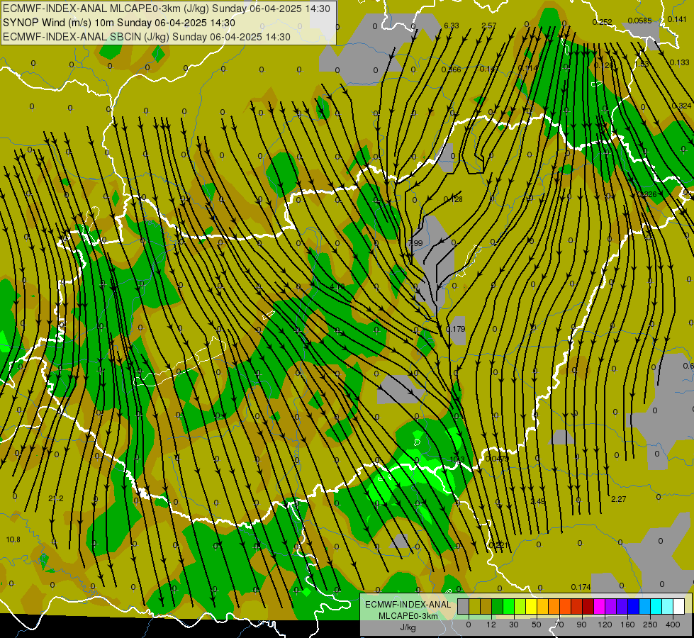Click the 1.53 value on the map
This screenshot has height=638, width=694.
(642, 65)
